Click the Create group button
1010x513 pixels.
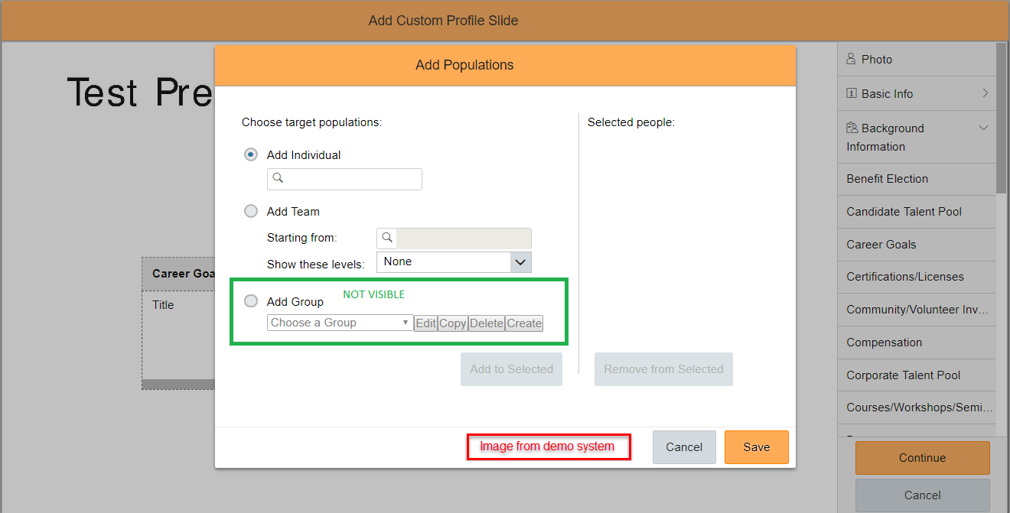click(x=524, y=323)
